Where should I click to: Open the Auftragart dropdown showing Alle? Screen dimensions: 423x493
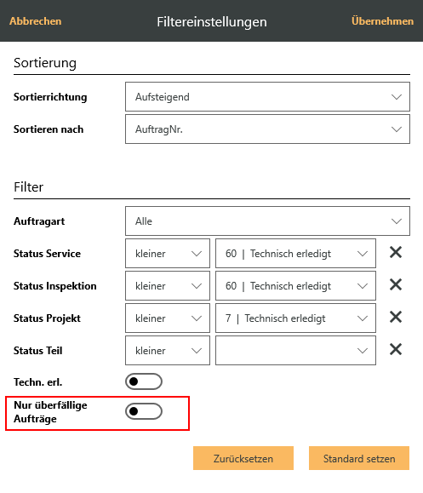[x=267, y=221]
